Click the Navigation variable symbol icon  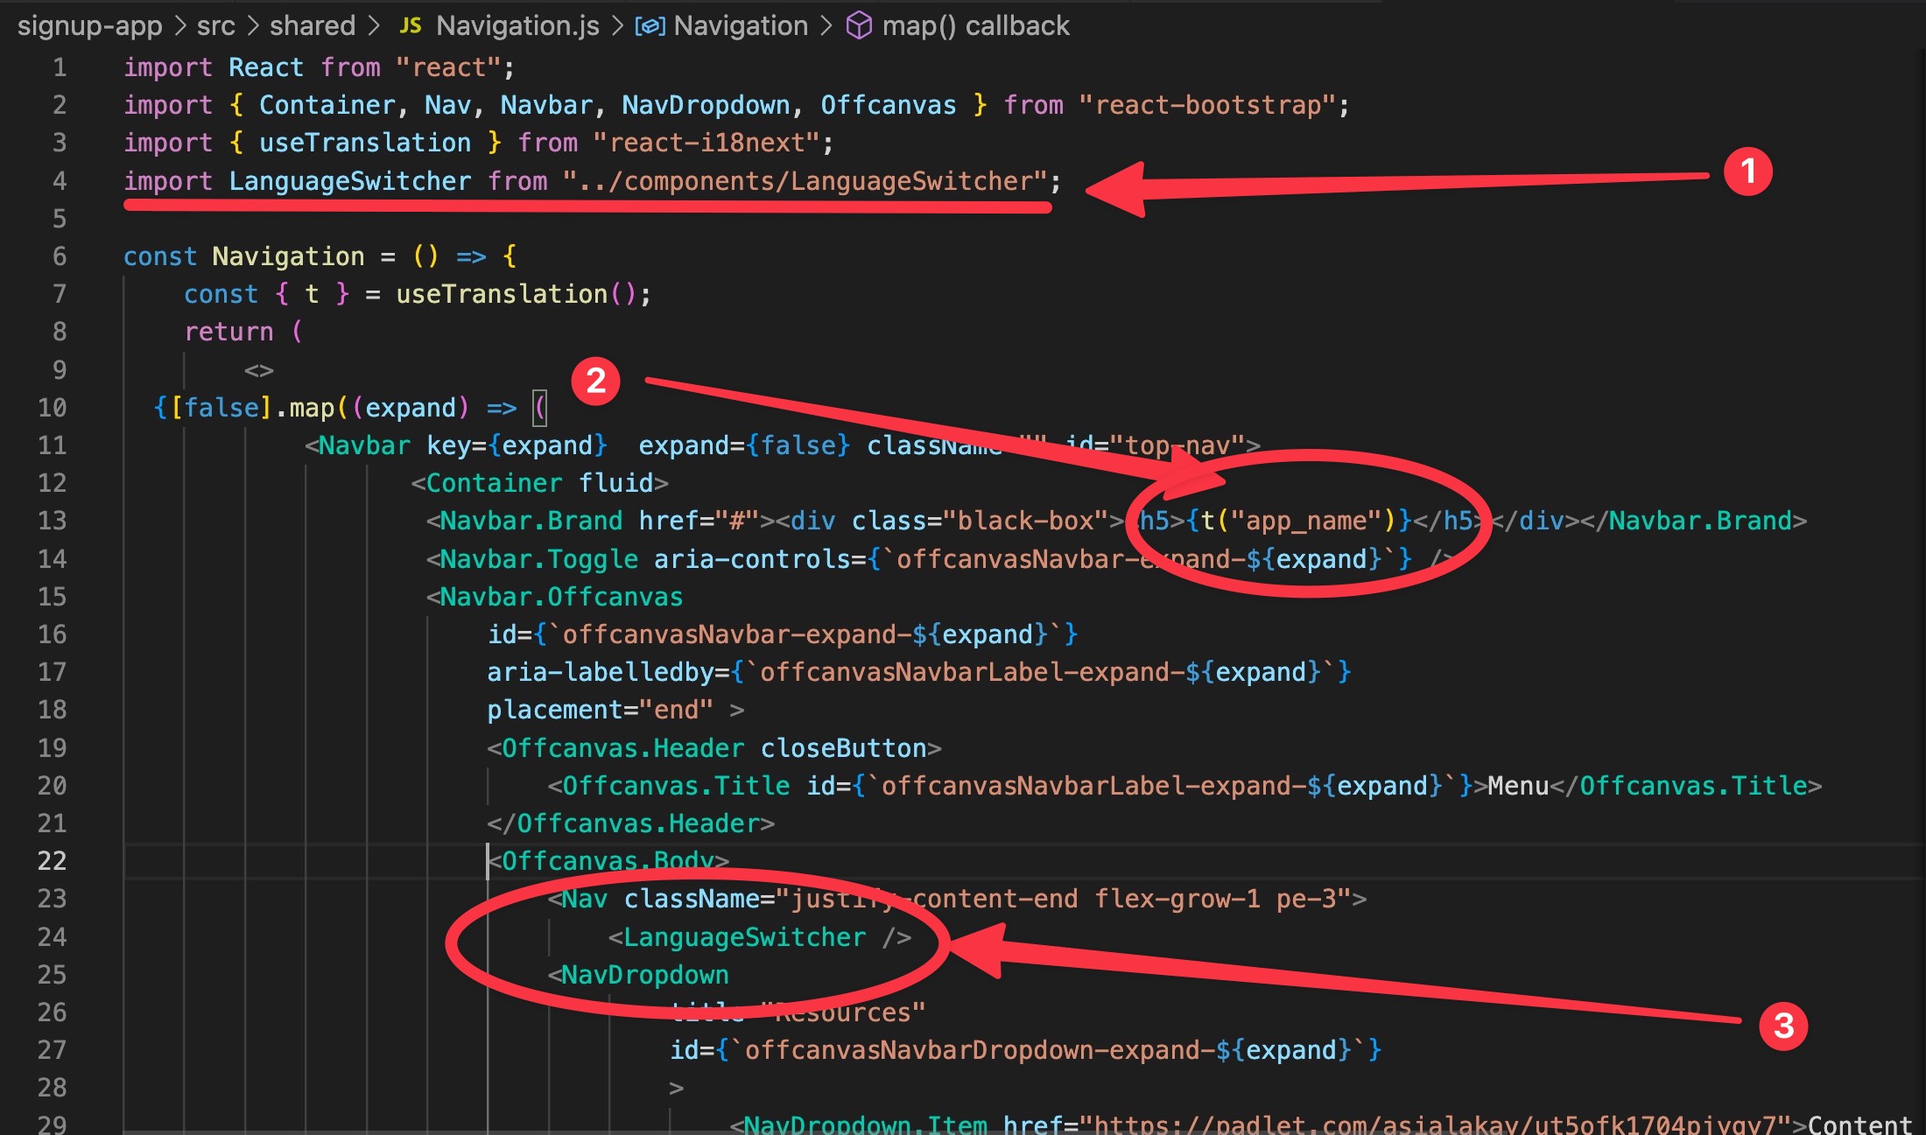point(649,26)
